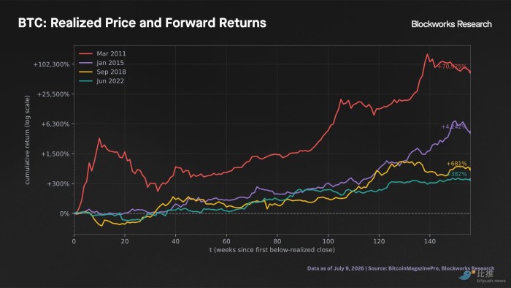Image resolution: width=511 pixels, height=288 pixels.
Task: Click the +4,242% purple end label
Action: [x=453, y=126]
